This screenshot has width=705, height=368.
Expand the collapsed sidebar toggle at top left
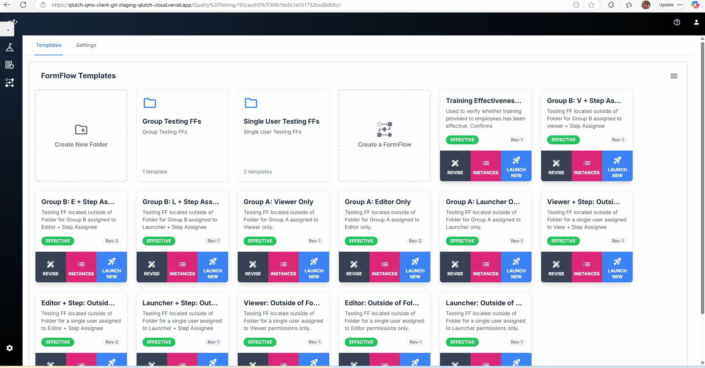tap(7, 29)
